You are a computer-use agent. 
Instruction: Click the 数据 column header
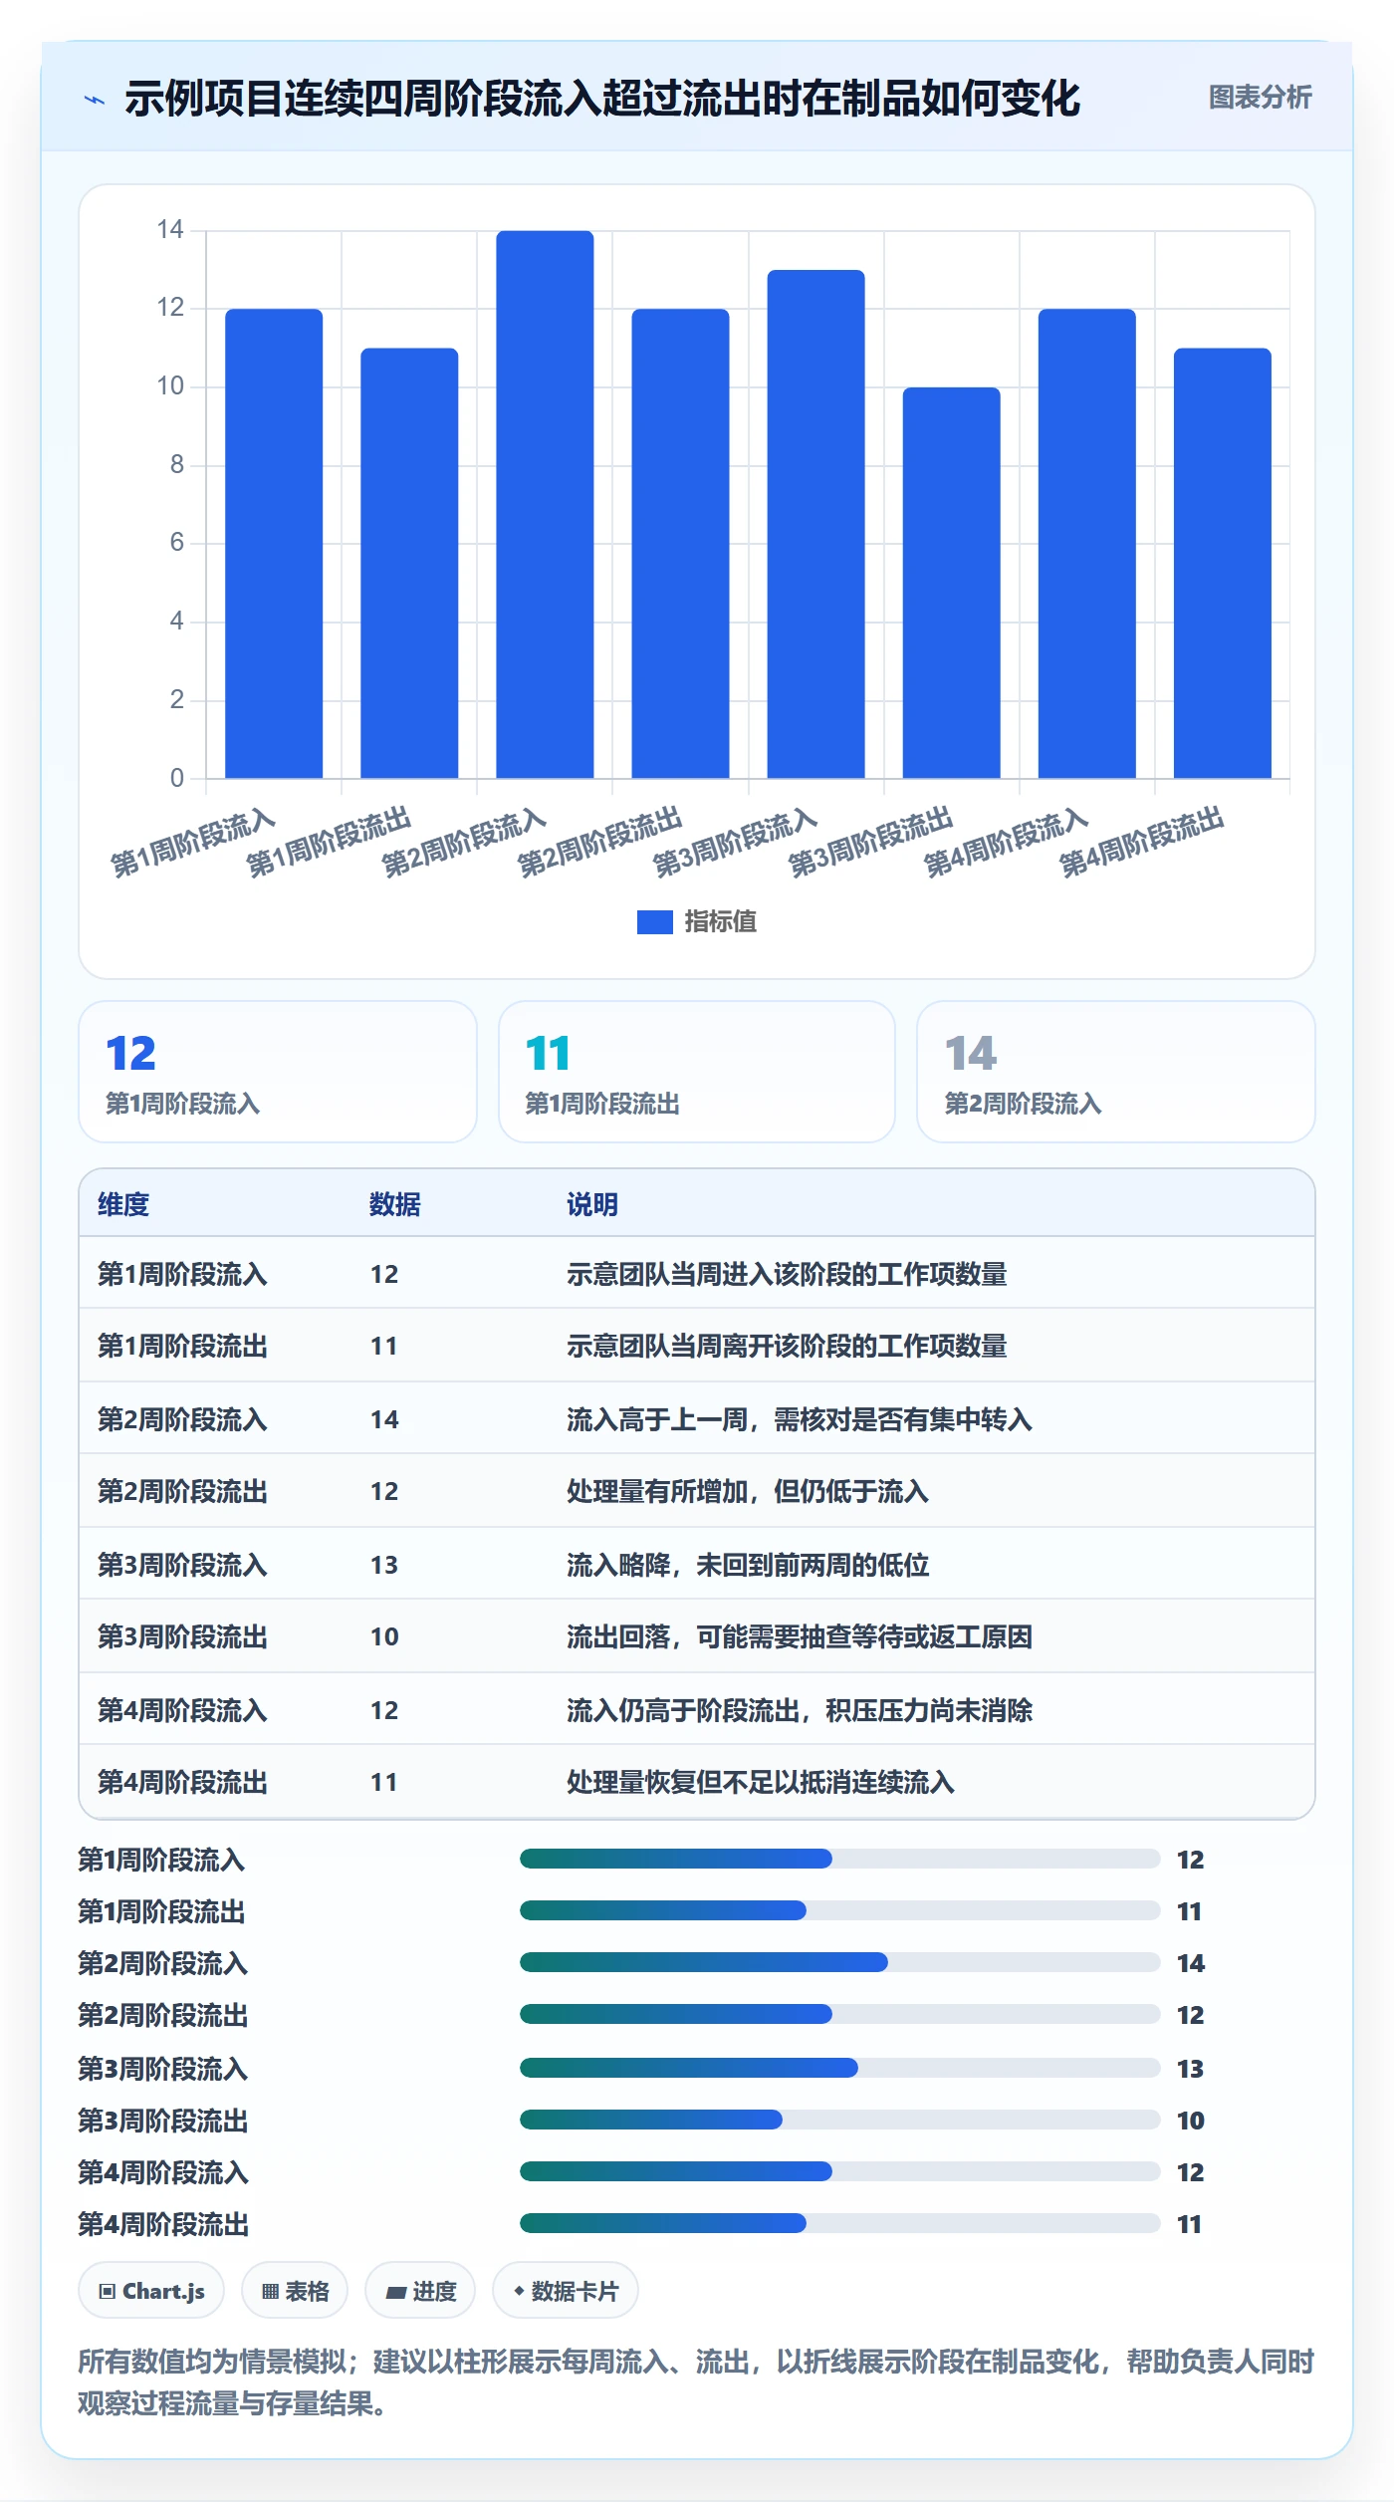click(395, 1204)
